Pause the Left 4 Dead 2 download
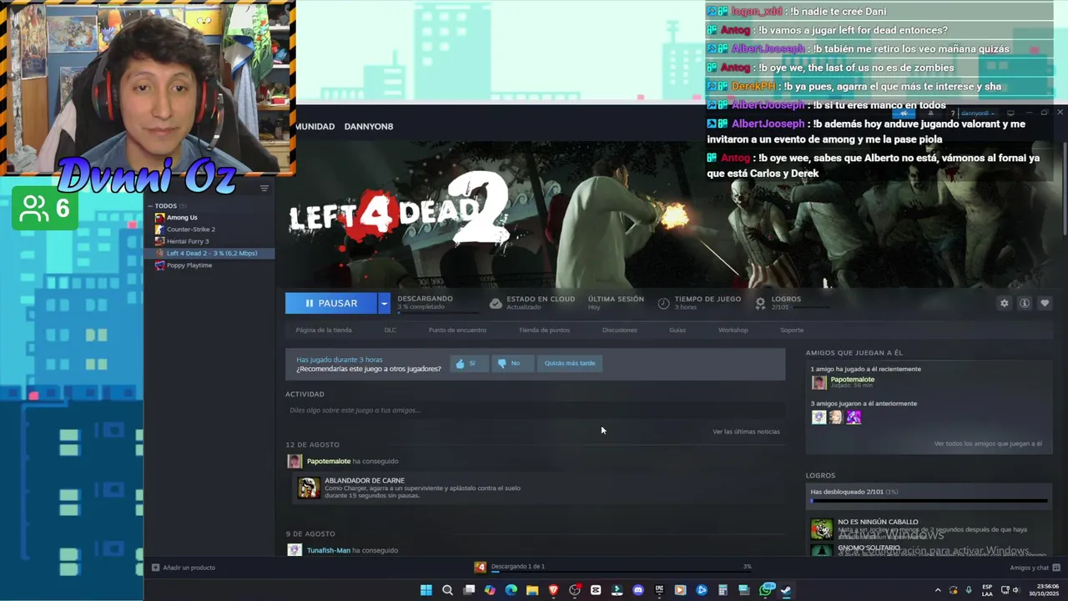The height and width of the screenshot is (601, 1068). pyautogui.click(x=331, y=303)
